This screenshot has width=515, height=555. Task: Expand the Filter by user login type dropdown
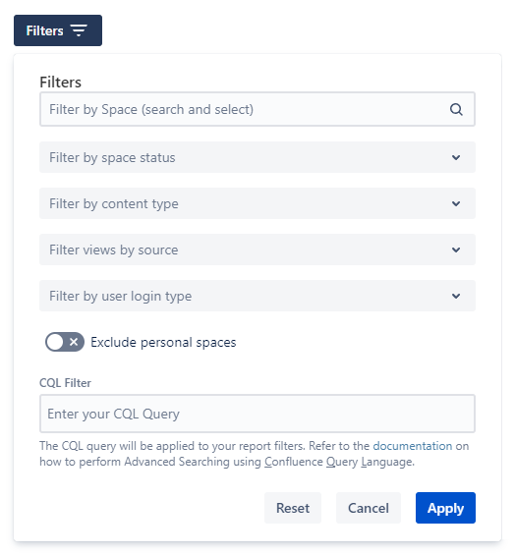(257, 296)
